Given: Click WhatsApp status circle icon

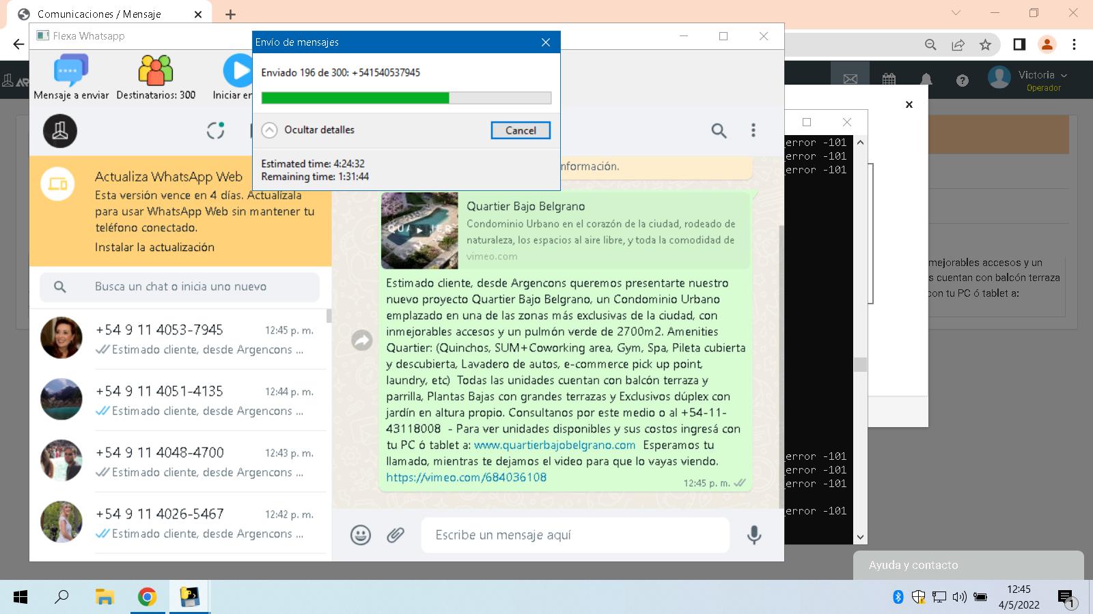Looking at the screenshot, I should click(216, 130).
